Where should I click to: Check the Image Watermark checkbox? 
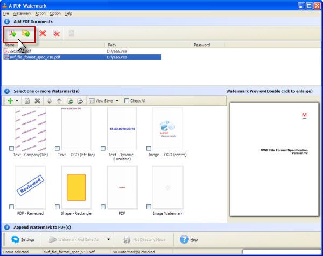149,207
